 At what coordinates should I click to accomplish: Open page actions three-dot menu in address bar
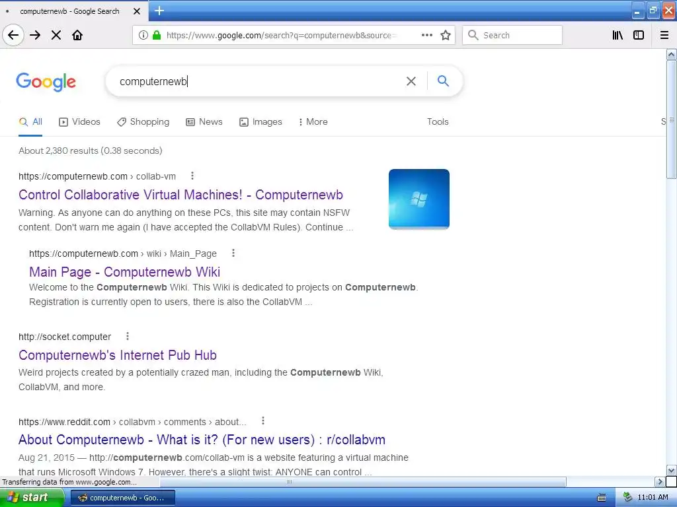427,35
